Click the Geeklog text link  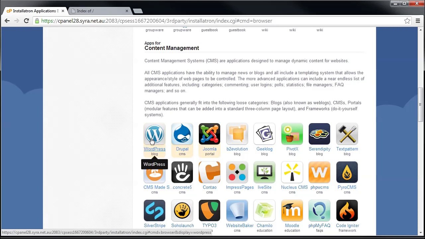click(264, 149)
